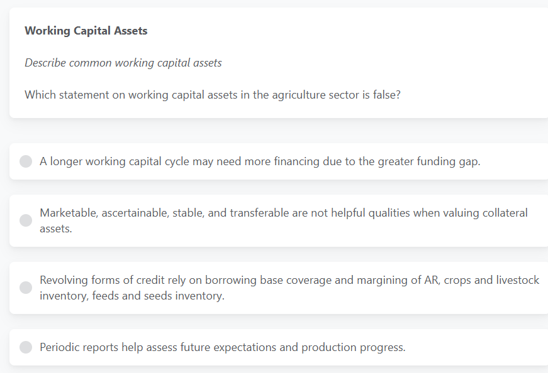This screenshot has width=548, height=373.
Task: Select the radio button beside the collateral qualities statement
Action: click(x=25, y=220)
